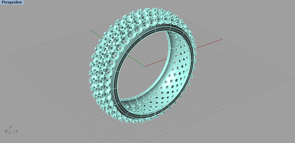Click the Perspective viewport title label
Image resolution: width=295 pixels, height=143 pixels.
click(x=12, y=2)
